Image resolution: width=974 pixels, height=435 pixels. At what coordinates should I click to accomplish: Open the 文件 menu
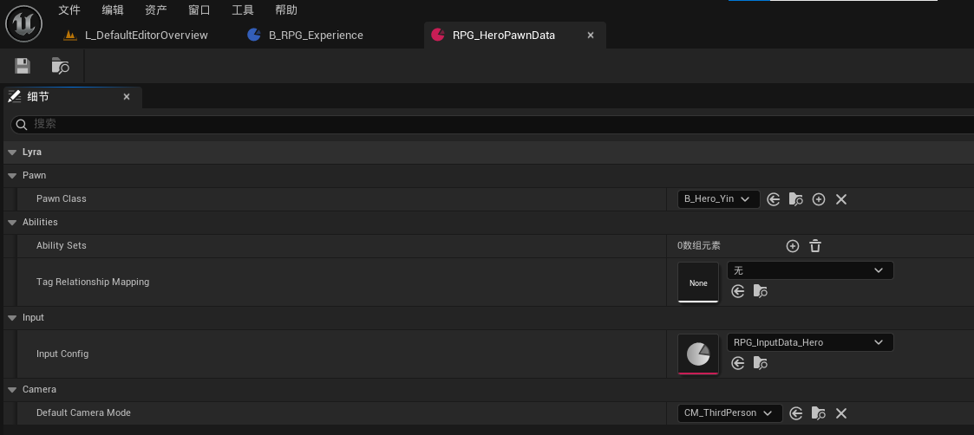pyautogui.click(x=69, y=10)
